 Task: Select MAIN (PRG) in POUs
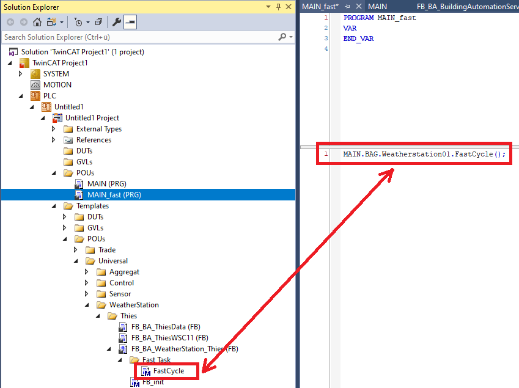tap(106, 184)
